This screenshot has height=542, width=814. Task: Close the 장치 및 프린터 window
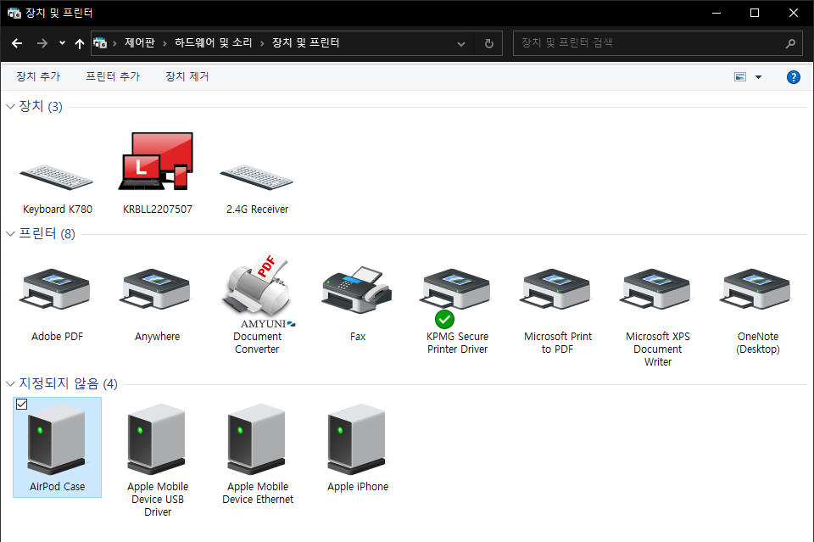point(794,13)
